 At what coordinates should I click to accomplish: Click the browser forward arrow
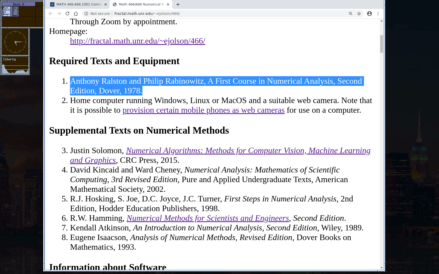coord(59,14)
